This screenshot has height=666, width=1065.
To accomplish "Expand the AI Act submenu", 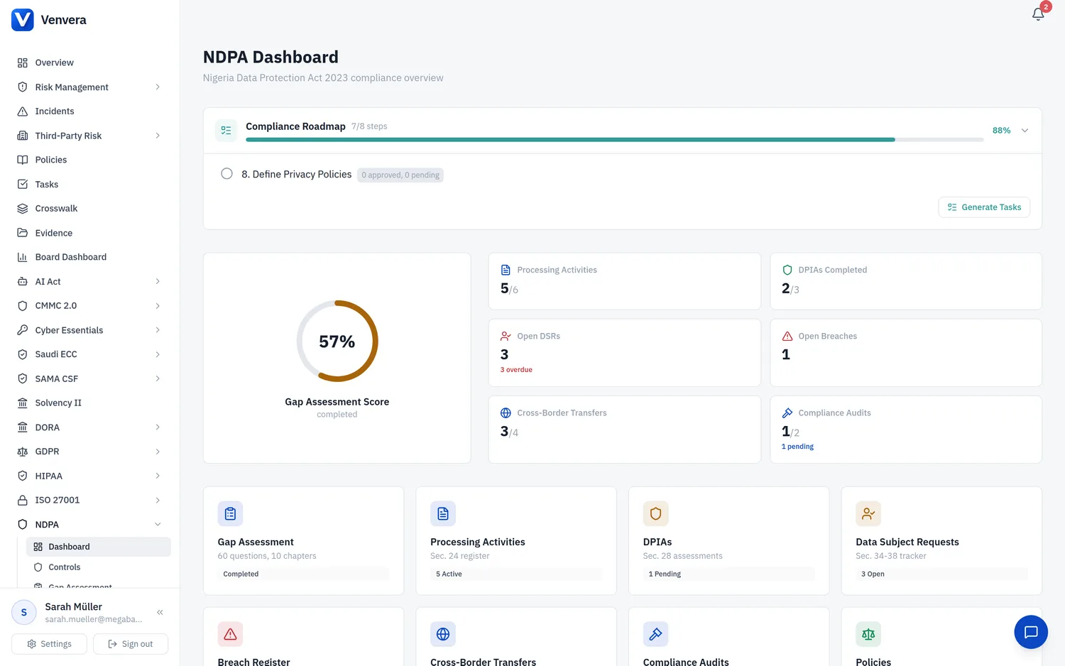I will (x=158, y=282).
